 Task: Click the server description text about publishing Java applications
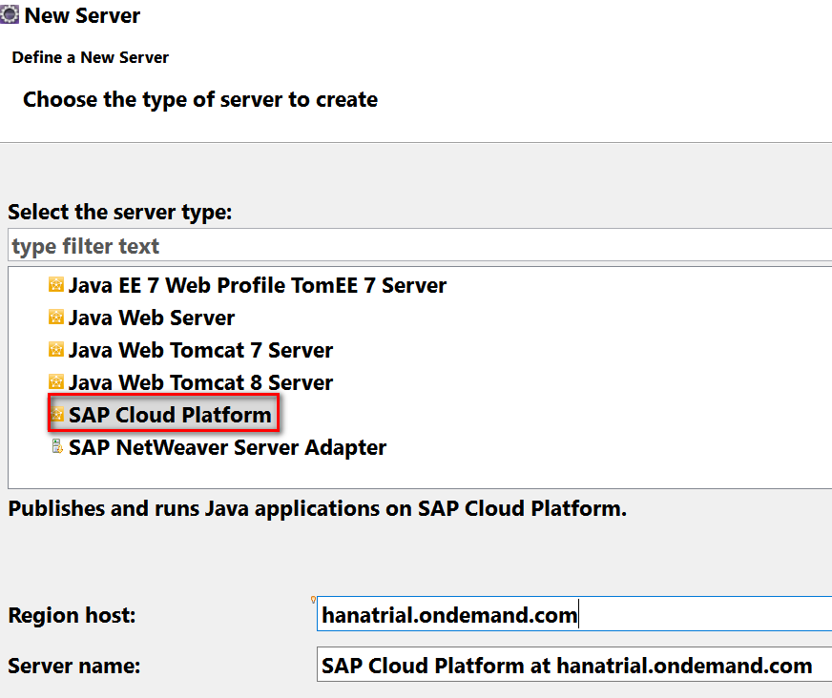point(318,508)
